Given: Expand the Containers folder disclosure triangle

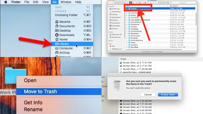Looking at the screenshot, I should click(x=127, y=24).
